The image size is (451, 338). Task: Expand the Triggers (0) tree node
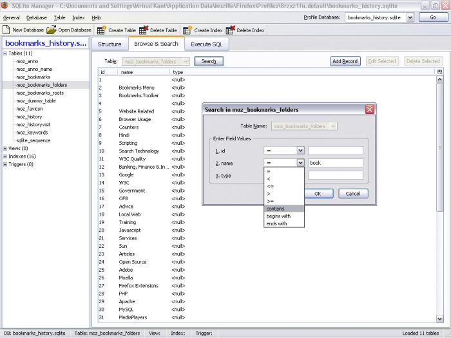5,164
